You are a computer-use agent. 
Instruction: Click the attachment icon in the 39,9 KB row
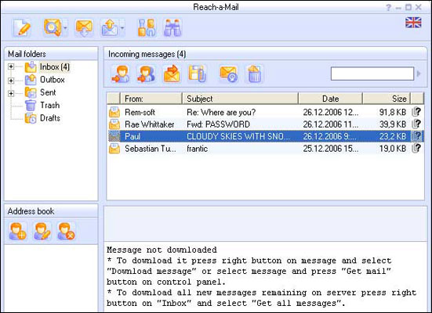point(416,124)
